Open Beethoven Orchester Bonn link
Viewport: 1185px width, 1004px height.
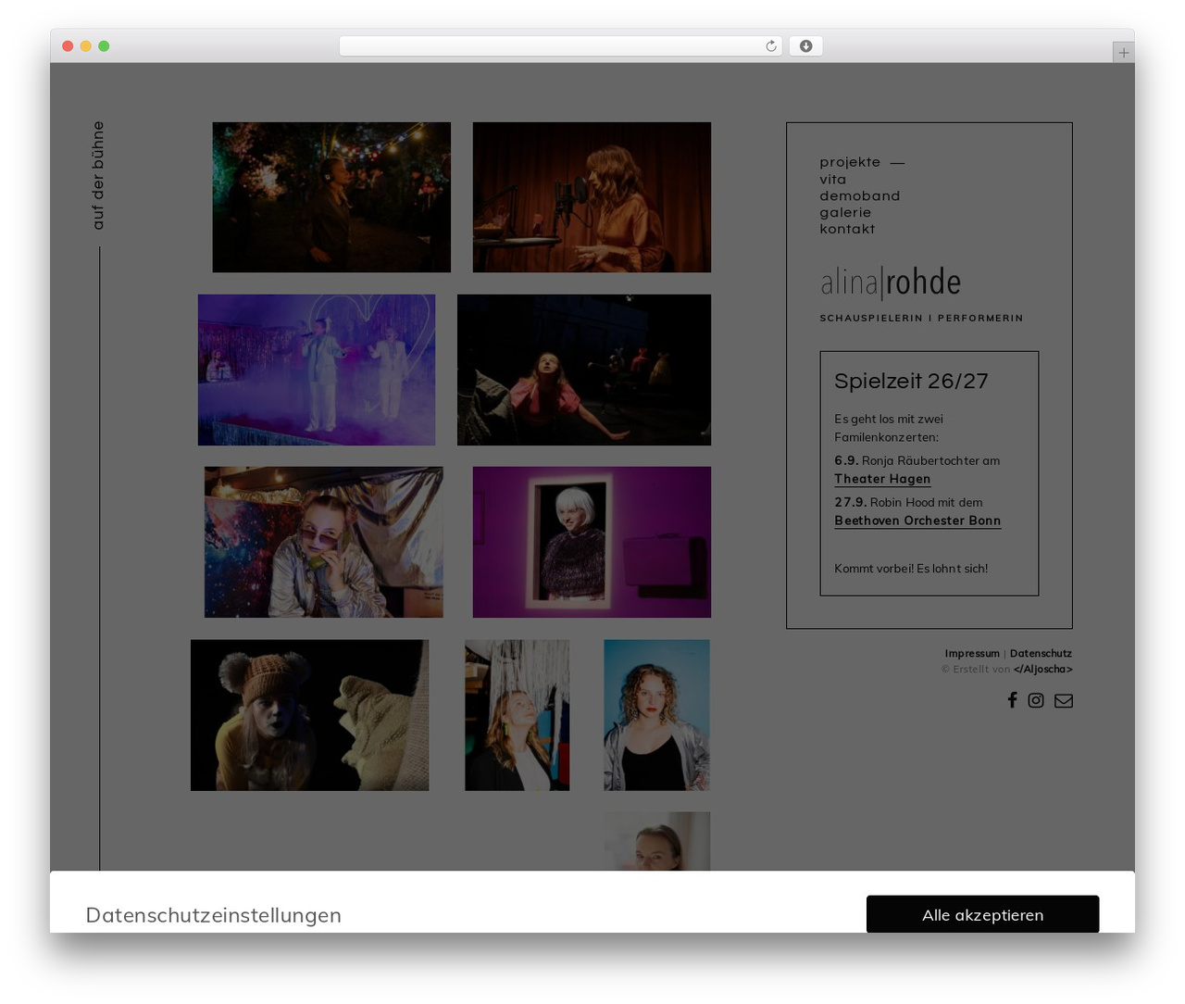click(x=917, y=521)
